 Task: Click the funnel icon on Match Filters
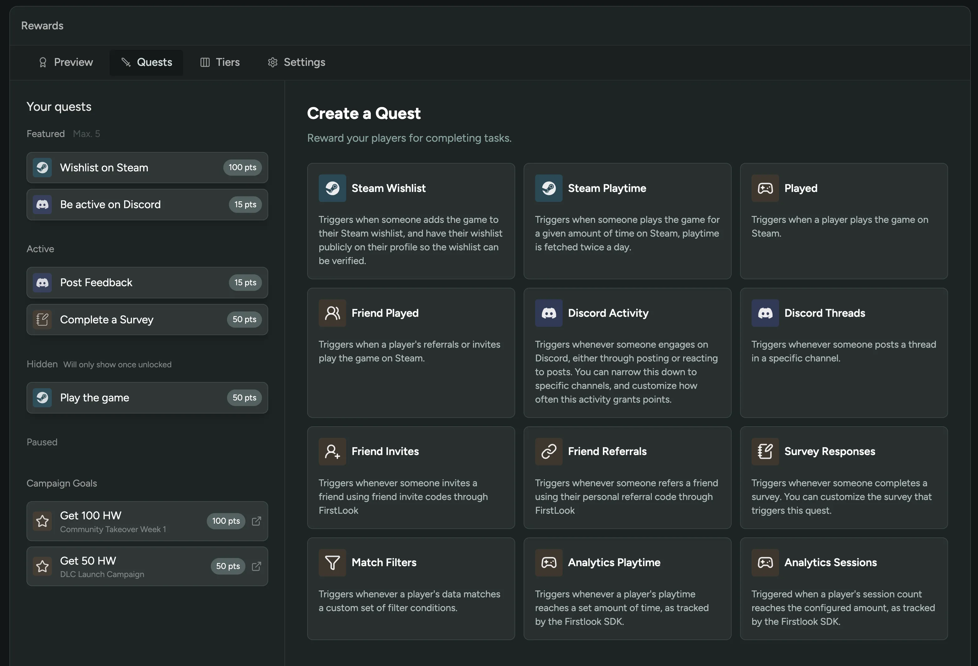pyautogui.click(x=332, y=563)
